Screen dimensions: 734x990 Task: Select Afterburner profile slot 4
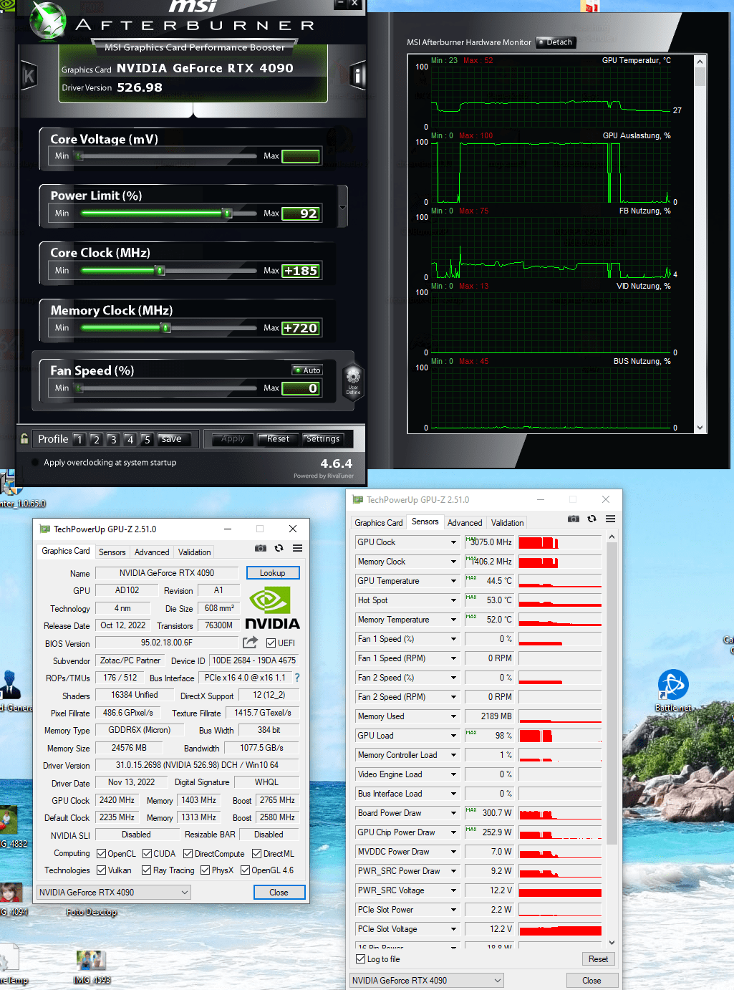click(130, 439)
